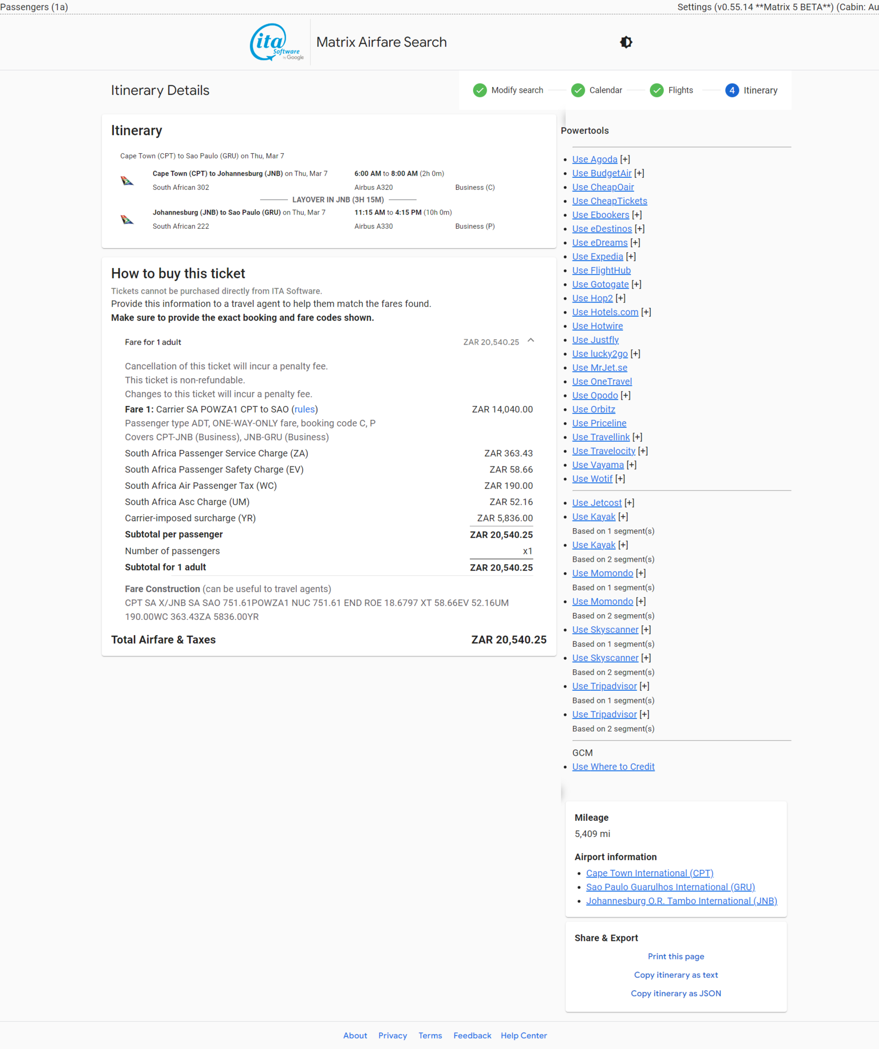Viewport: 879px width, 1049px height.
Task: Click the Flights step checkmark icon
Action: click(x=657, y=90)
